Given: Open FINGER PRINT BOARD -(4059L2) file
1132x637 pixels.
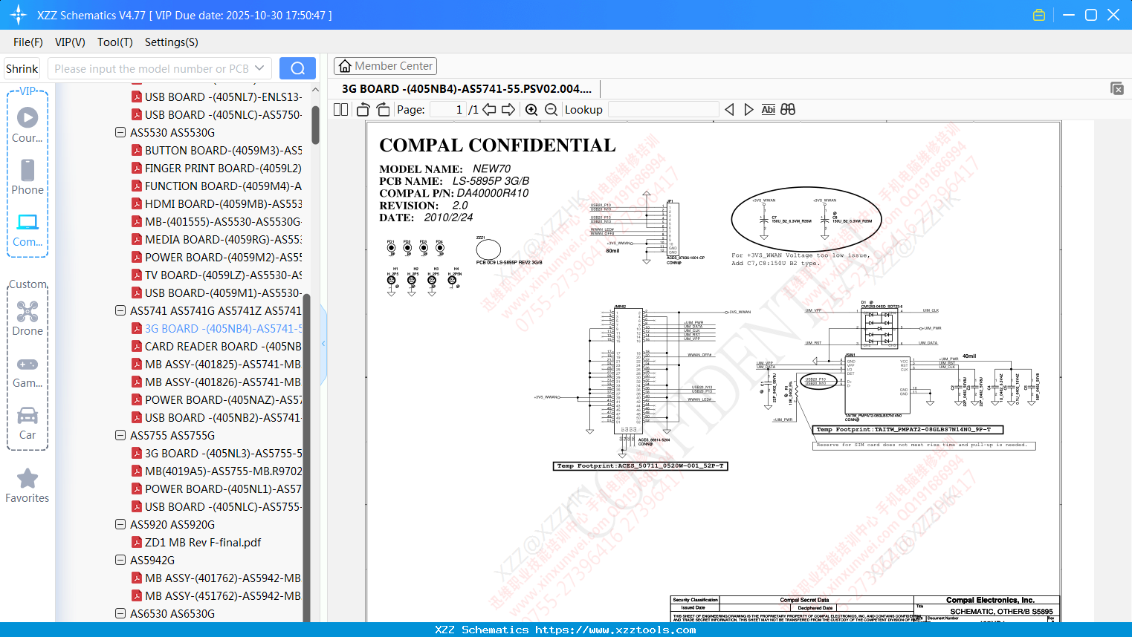Looking at the screenshot, I should coord(217,168).
